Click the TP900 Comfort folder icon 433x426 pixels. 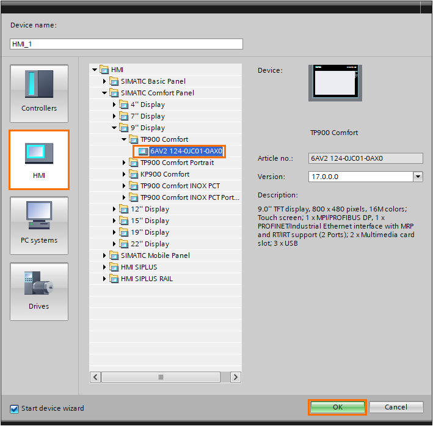click(134, 139)
